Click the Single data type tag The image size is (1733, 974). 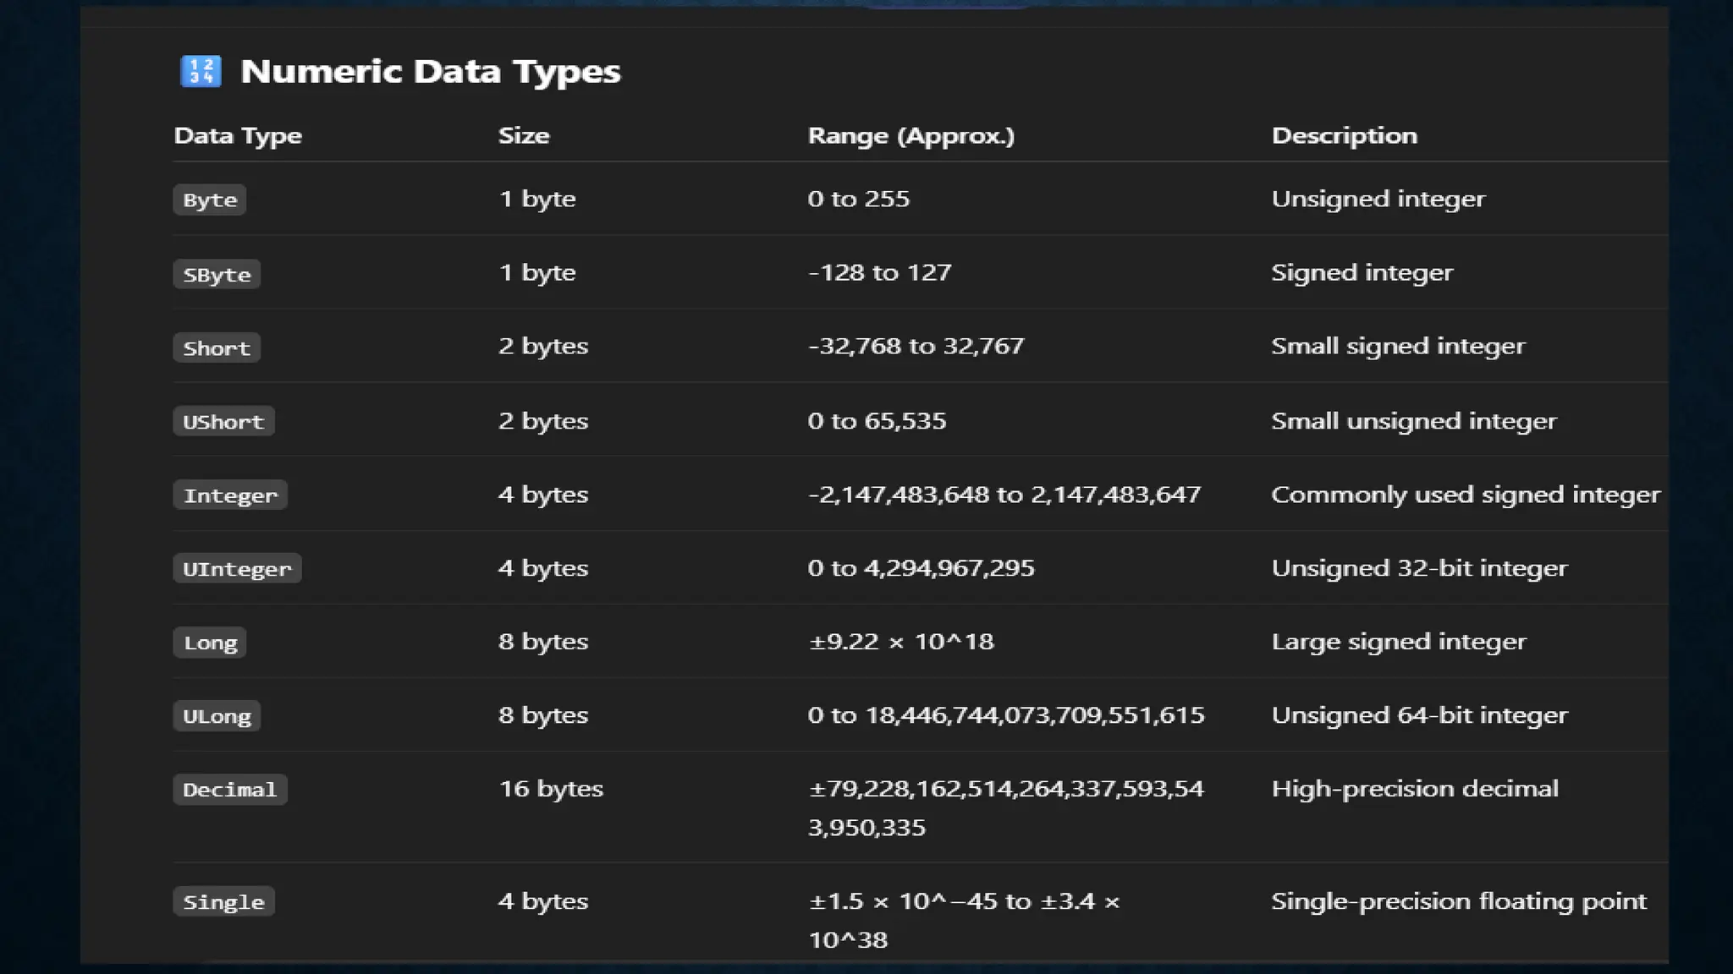[x=223, y=902]
